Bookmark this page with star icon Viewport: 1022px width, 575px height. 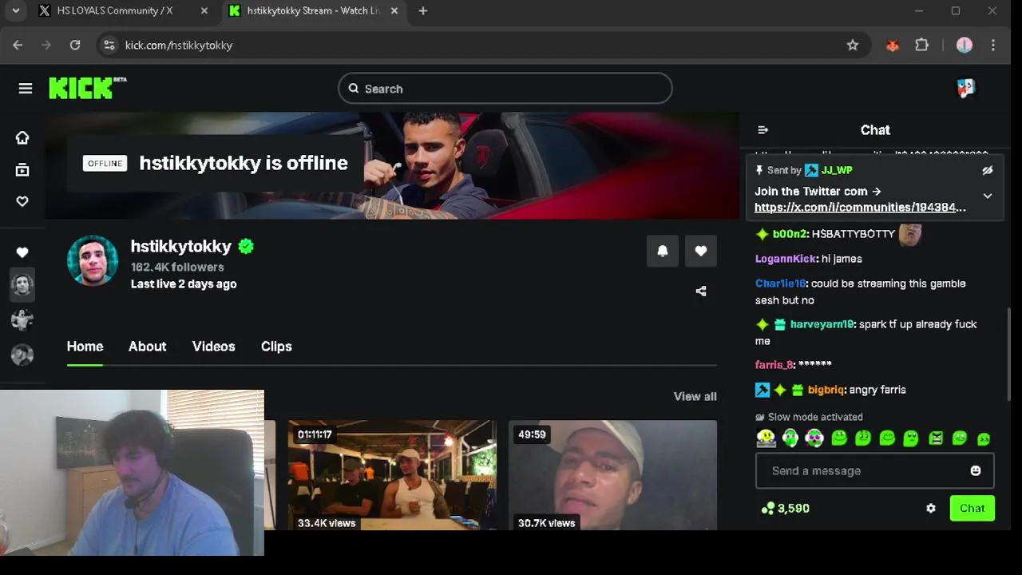coord(853,46)
